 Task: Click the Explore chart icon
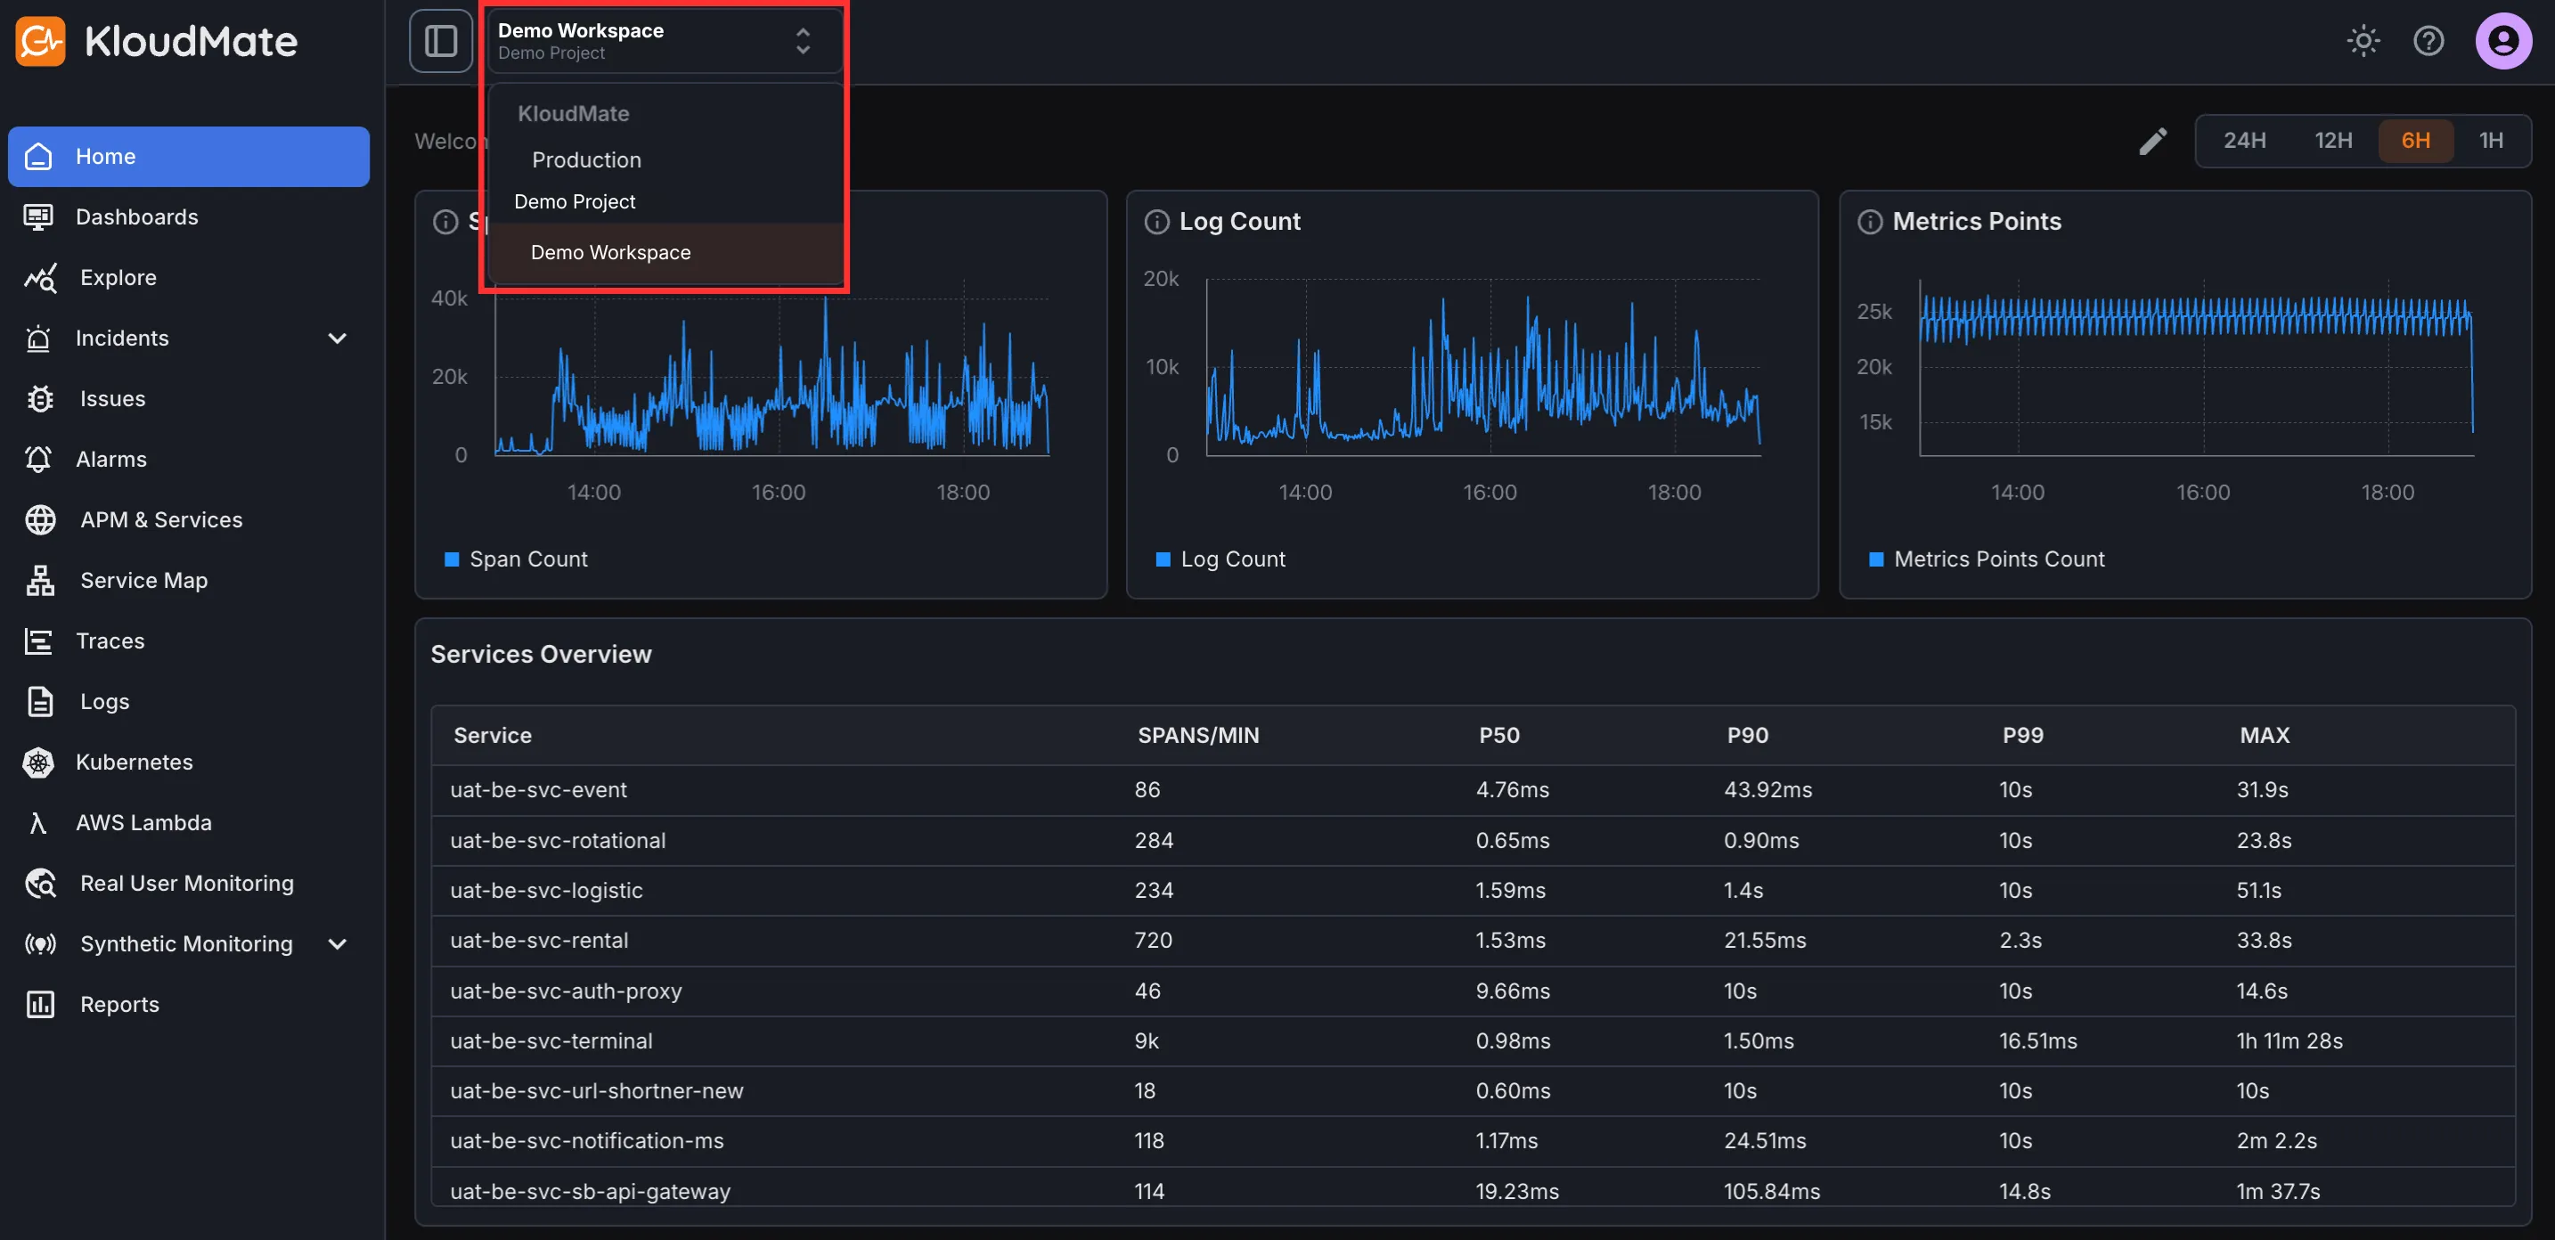tap(41, 278)
